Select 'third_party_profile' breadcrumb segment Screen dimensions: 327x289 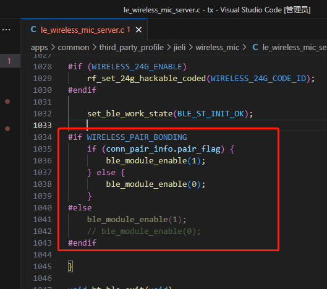click(x=132, y=48)
